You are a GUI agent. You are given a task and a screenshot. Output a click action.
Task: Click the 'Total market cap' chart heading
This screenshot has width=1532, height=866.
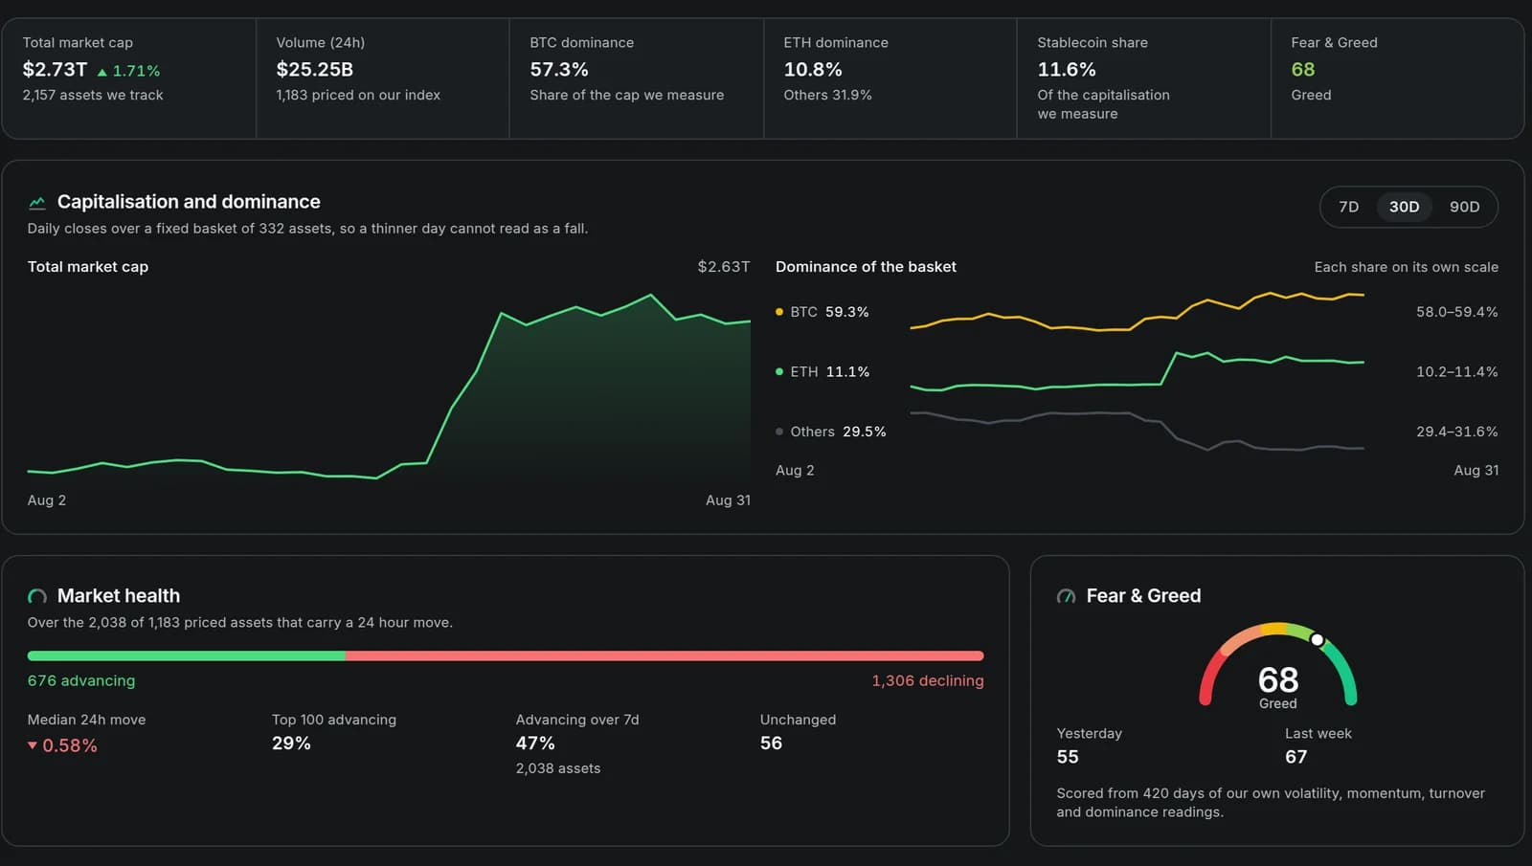pyautogui.click(x=88, y=267)
